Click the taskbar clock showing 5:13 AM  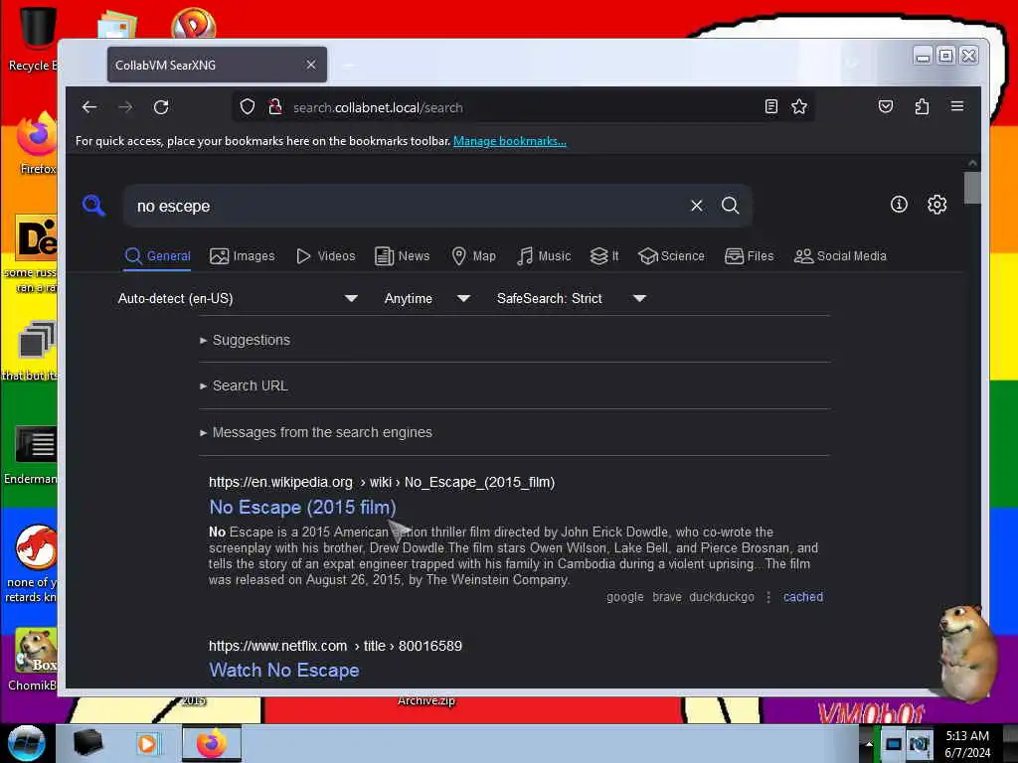click(x=967, y=743)
